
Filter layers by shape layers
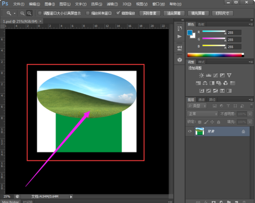pos(235,106)
